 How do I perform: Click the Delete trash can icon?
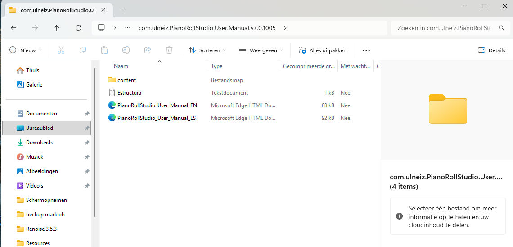click(x=169, y=50)
